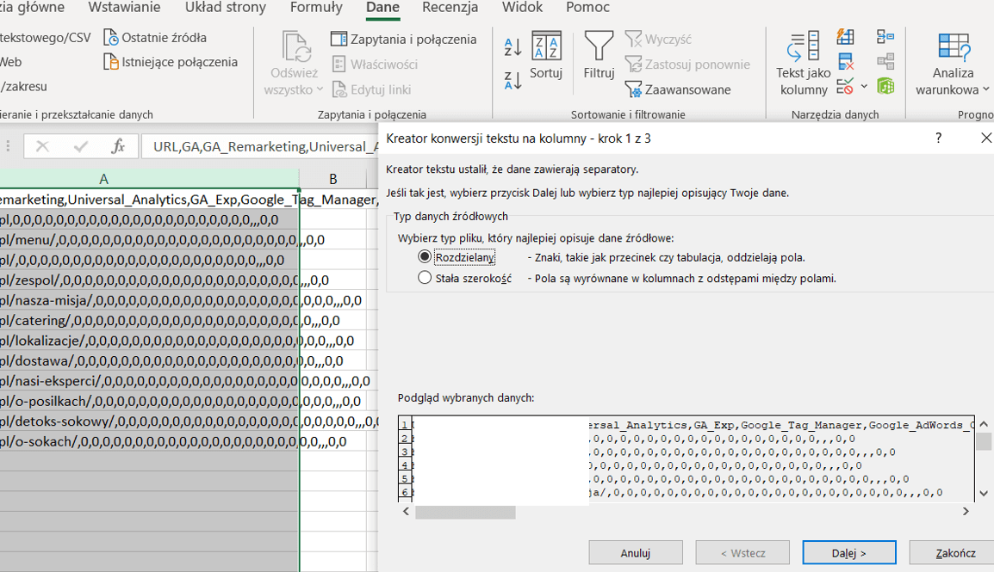This screenshot has height=572, width=994.
Task: Click the Anuluj button in wizard
Action: (x=635, y=553)
